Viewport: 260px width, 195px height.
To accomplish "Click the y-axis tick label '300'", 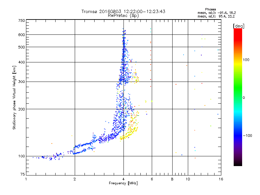I will pos(21,82).
